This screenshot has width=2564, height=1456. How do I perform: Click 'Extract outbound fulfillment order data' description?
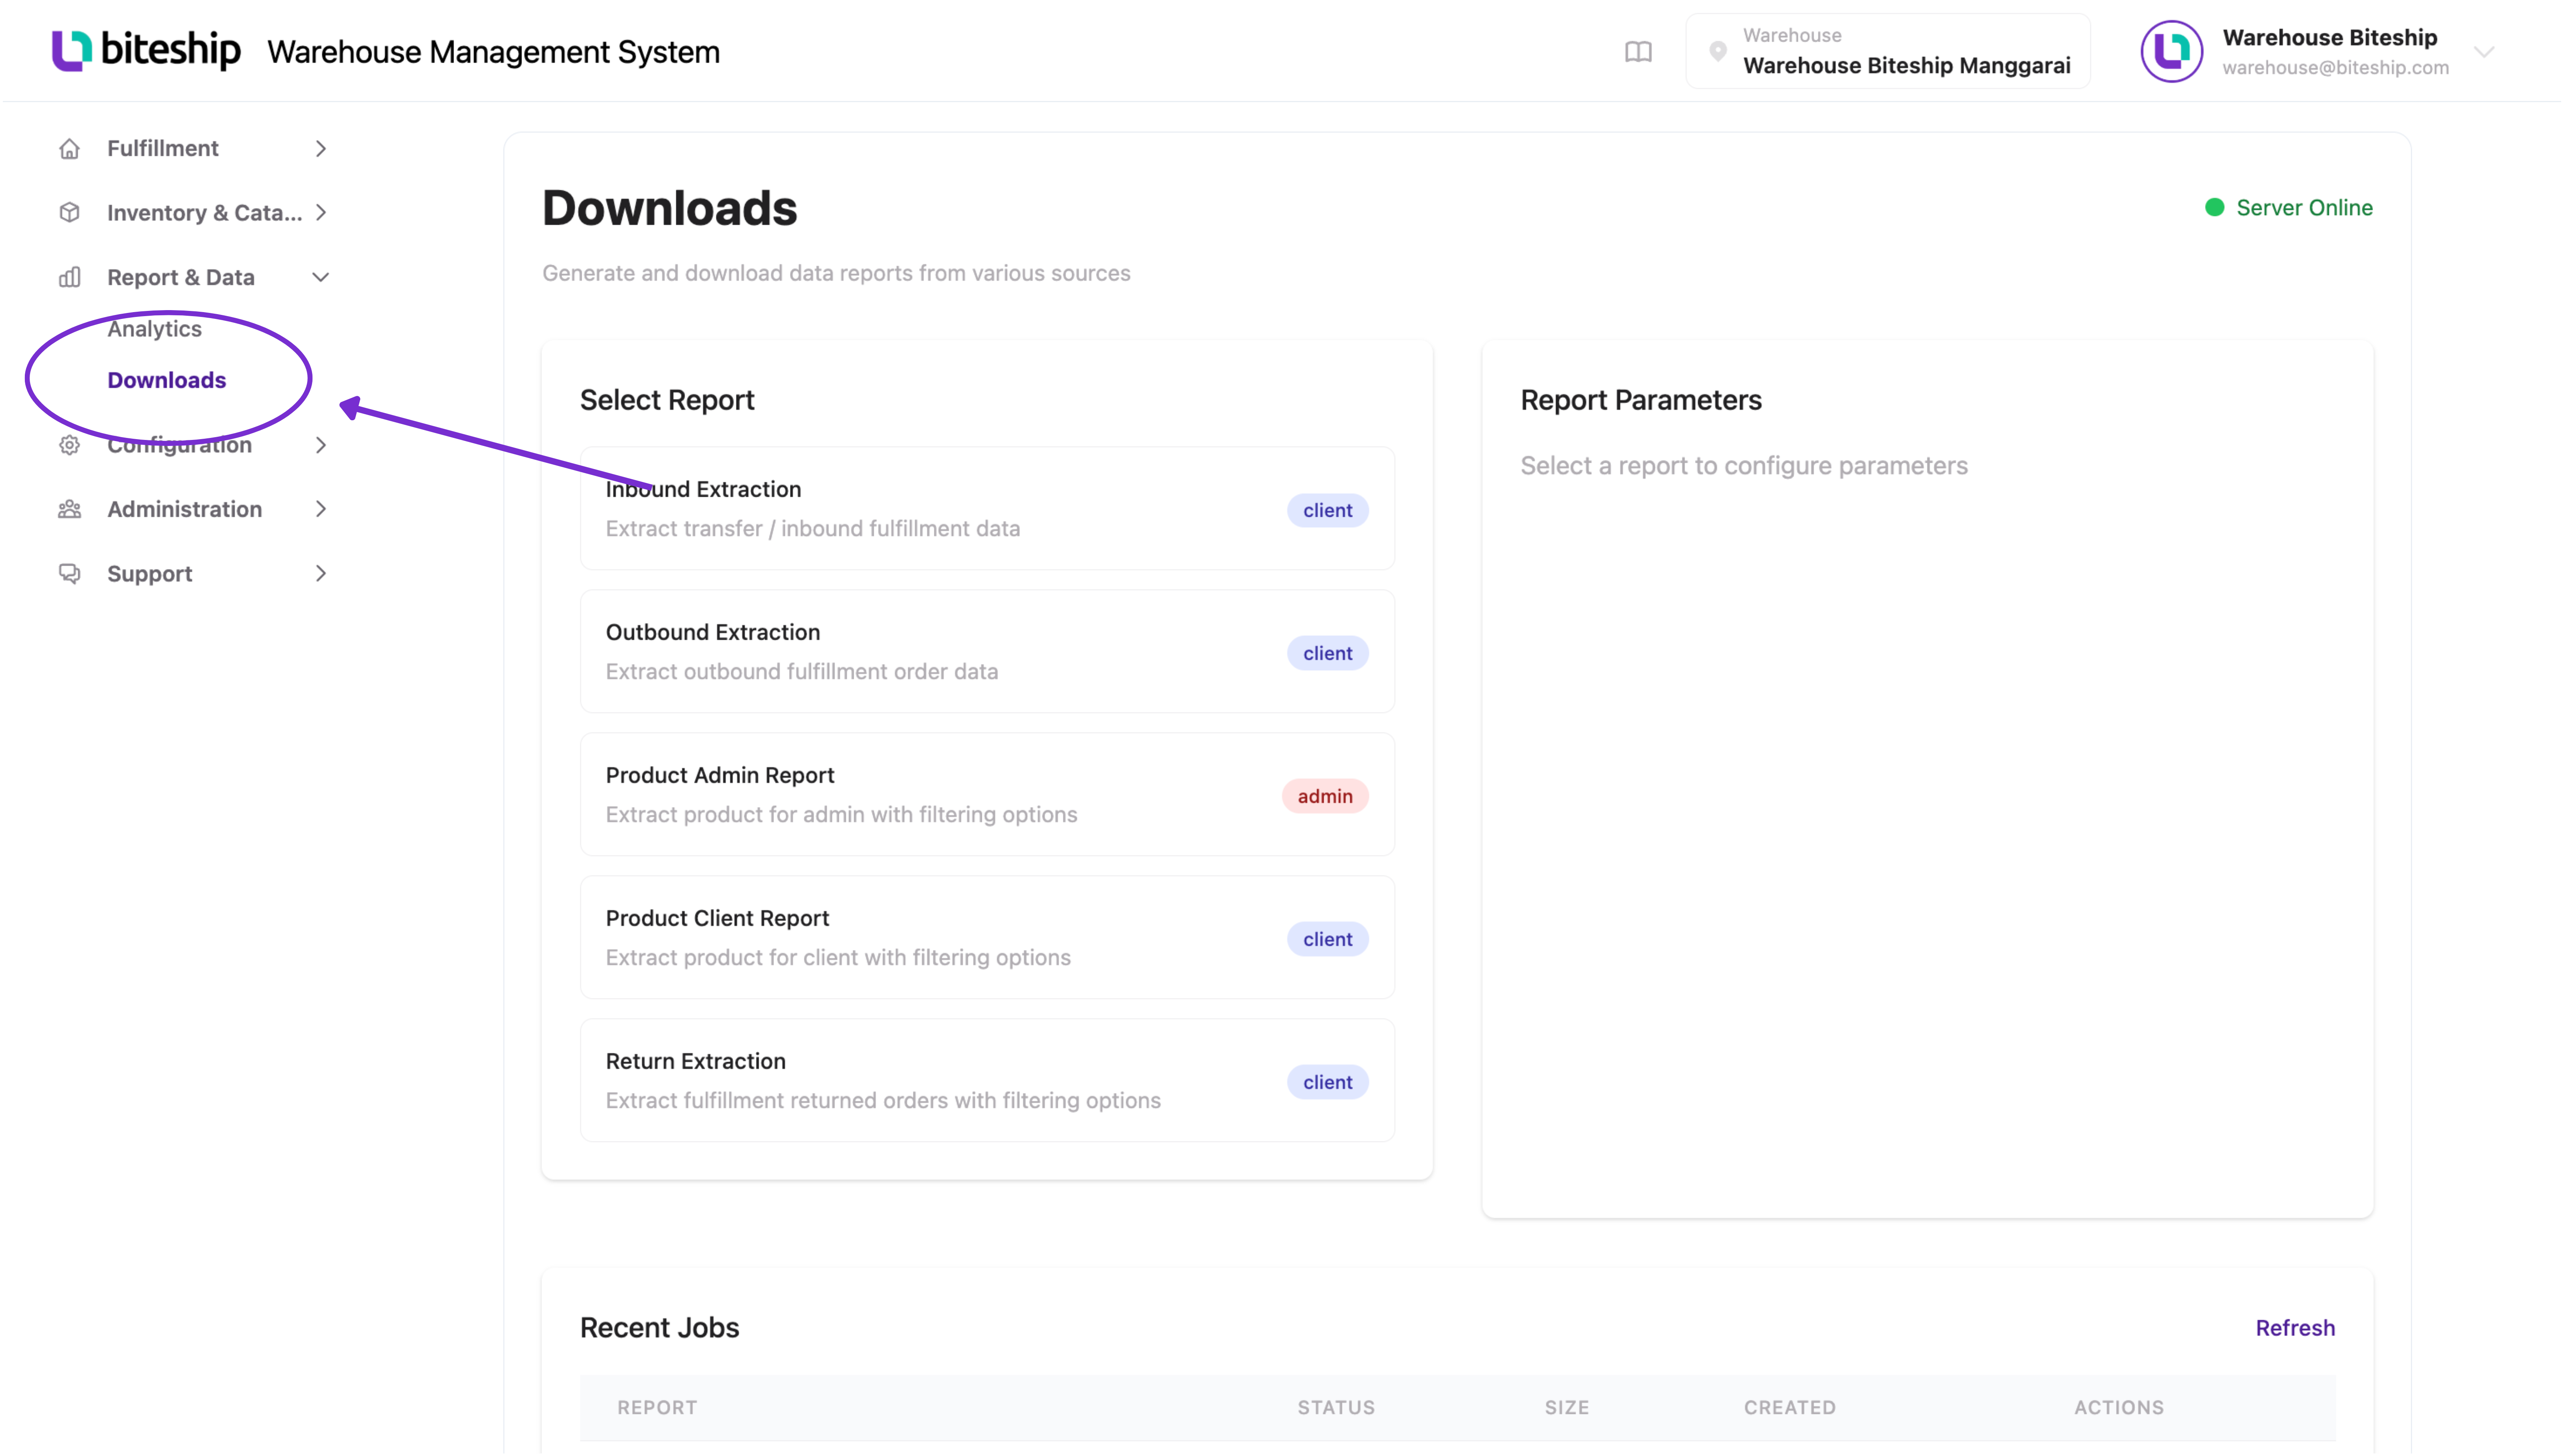click(802, 671)
